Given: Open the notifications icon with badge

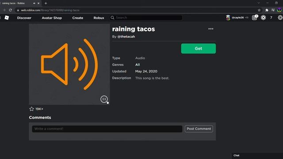Looking at the screenshot, I should (255, 18).
